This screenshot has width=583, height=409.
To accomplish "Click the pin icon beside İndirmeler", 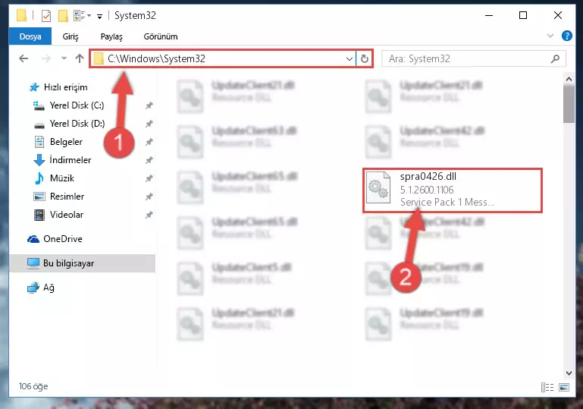I will point(149,160).
